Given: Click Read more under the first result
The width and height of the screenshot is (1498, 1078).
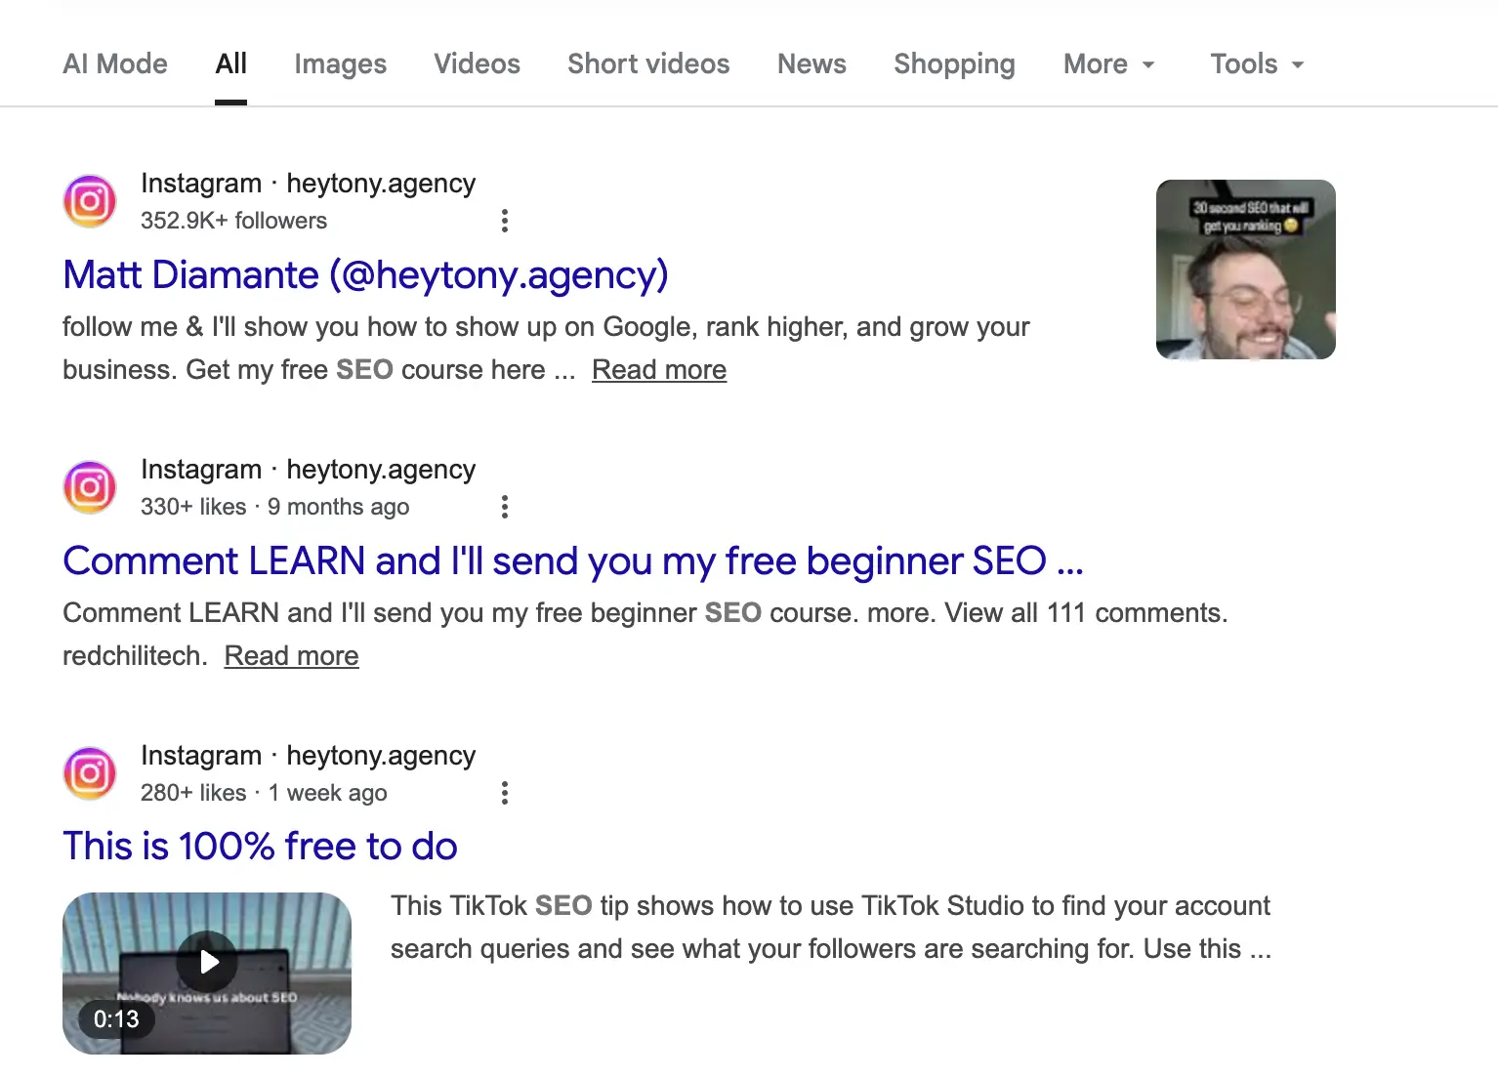Looking at the screenshot, I should [658, 369].
